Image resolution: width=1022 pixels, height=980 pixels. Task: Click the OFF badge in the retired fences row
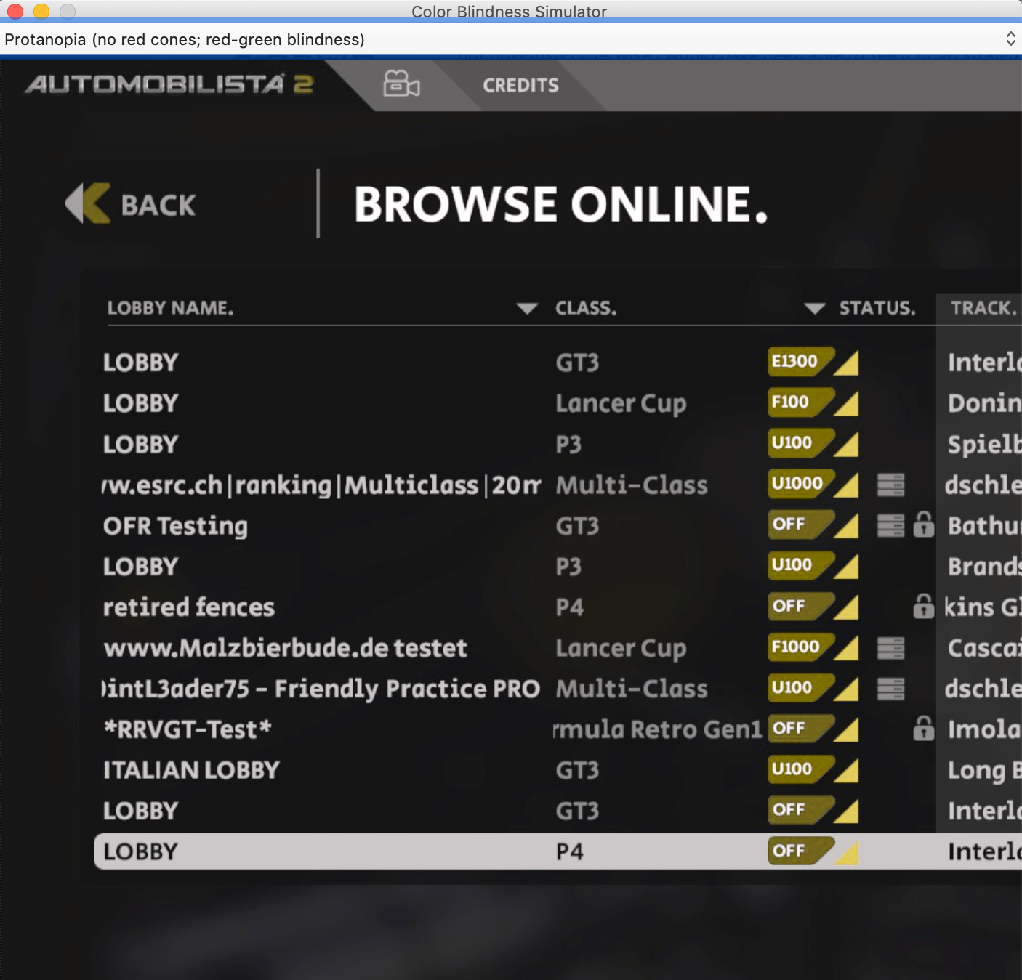(x=800, y=605)
